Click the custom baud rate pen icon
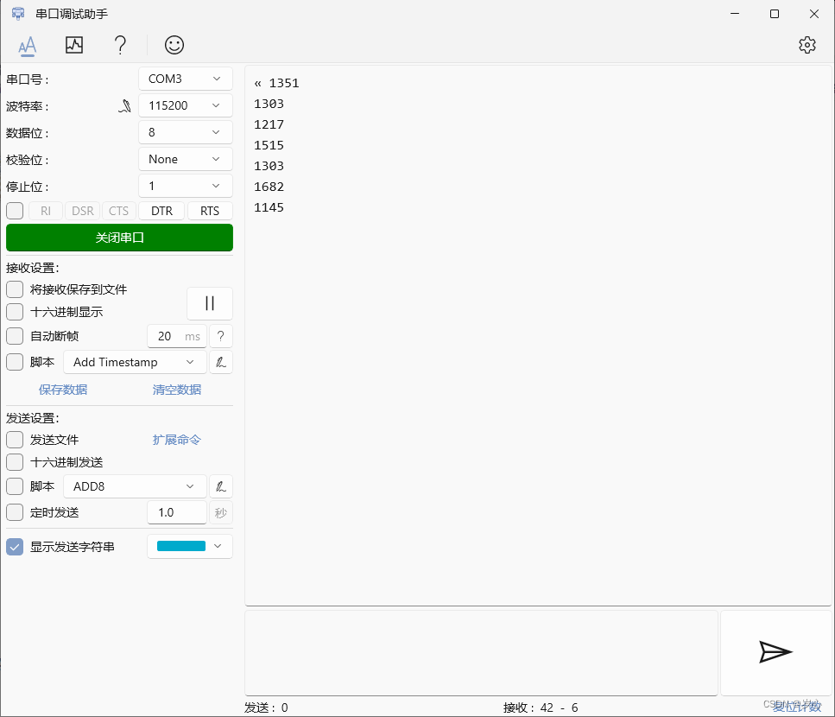The width and height of the screenshot is (835, 717). pos(124,106)
